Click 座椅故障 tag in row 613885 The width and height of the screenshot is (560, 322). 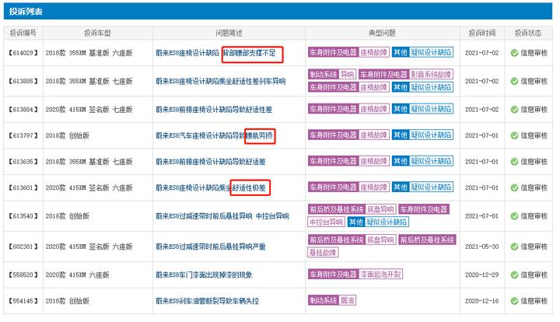[x=373, y=87]
